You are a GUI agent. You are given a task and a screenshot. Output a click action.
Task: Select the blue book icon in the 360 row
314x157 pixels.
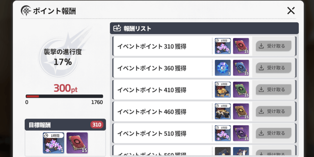[x=241, y=68]
